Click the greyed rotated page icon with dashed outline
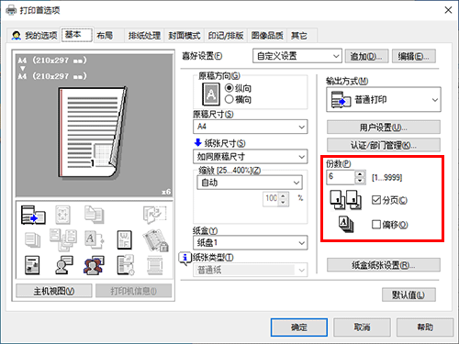The image size is (459, 344). click(155, 214)
